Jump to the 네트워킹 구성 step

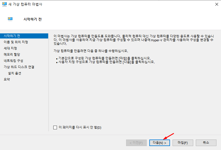(13, 61)
